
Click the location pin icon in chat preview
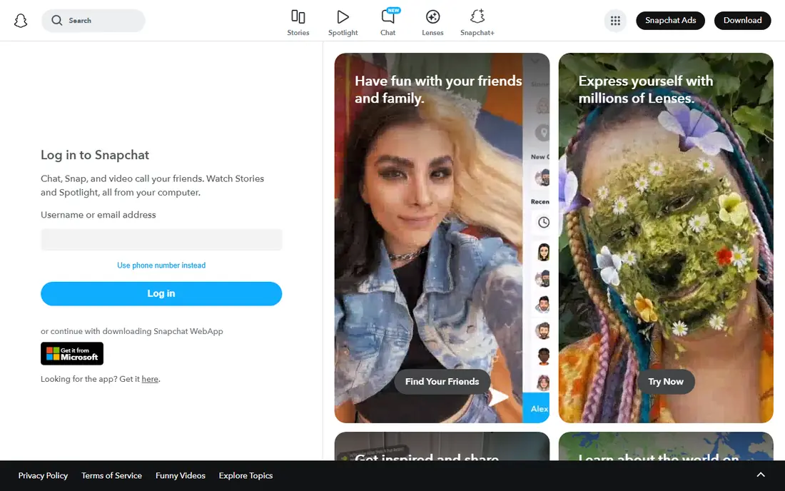coord(542,133)
